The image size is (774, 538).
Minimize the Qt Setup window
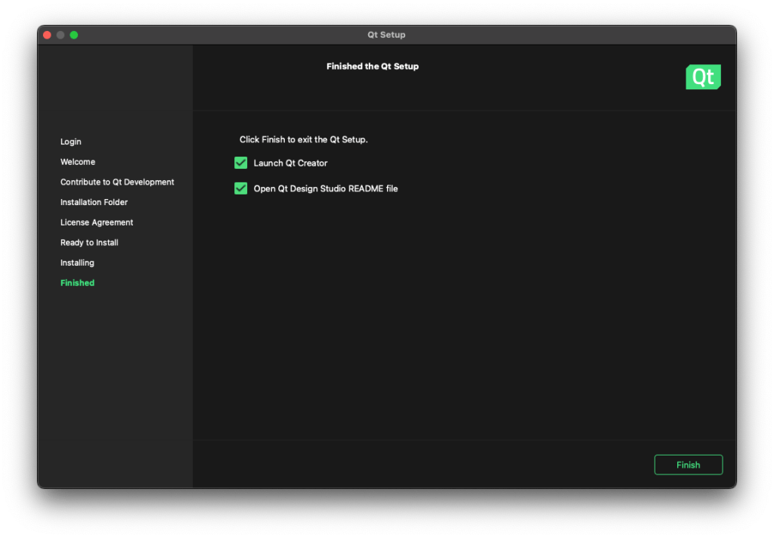60,35
